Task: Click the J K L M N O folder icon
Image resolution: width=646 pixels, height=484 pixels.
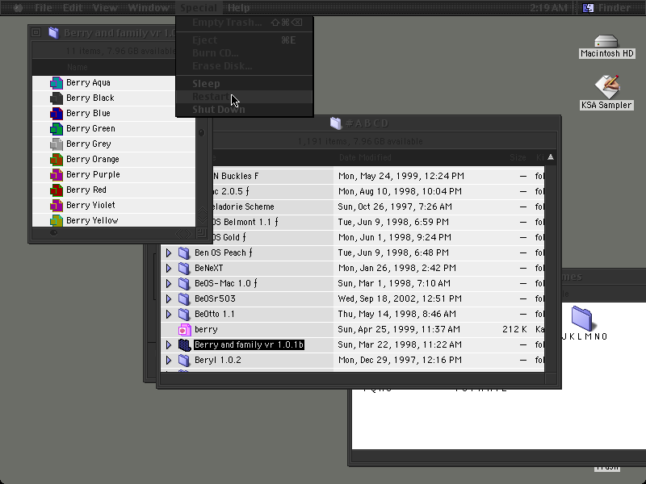Action: [x=581, y=318]
